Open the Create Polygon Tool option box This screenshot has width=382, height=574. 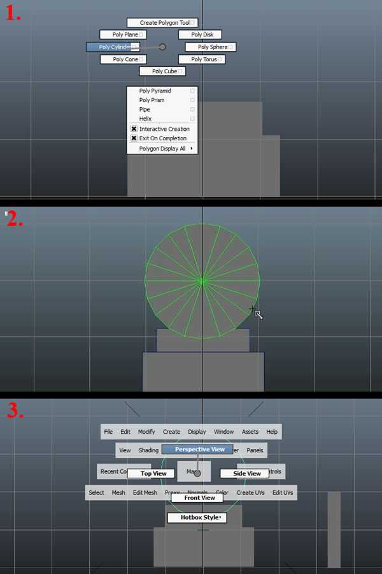[193, 23]
